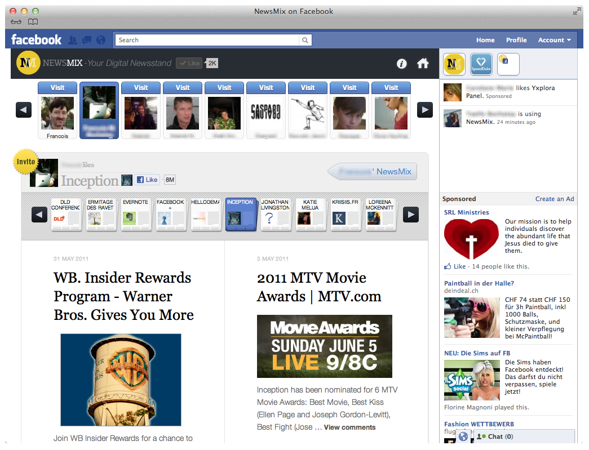589x450 pixels.
Task: Open the Kriisiis.fr magazine
Action: tap(345, 215)
